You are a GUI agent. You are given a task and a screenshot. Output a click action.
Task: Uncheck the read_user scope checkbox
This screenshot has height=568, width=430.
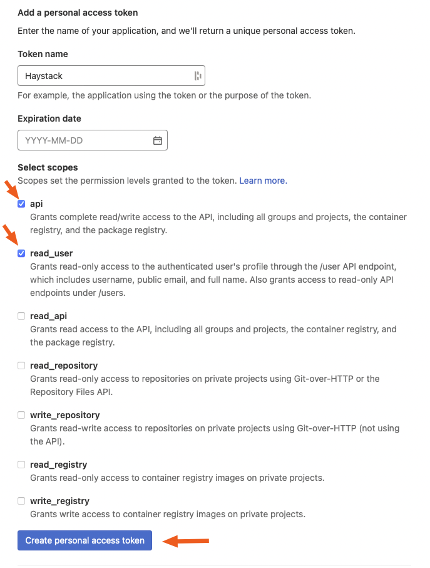21,253
